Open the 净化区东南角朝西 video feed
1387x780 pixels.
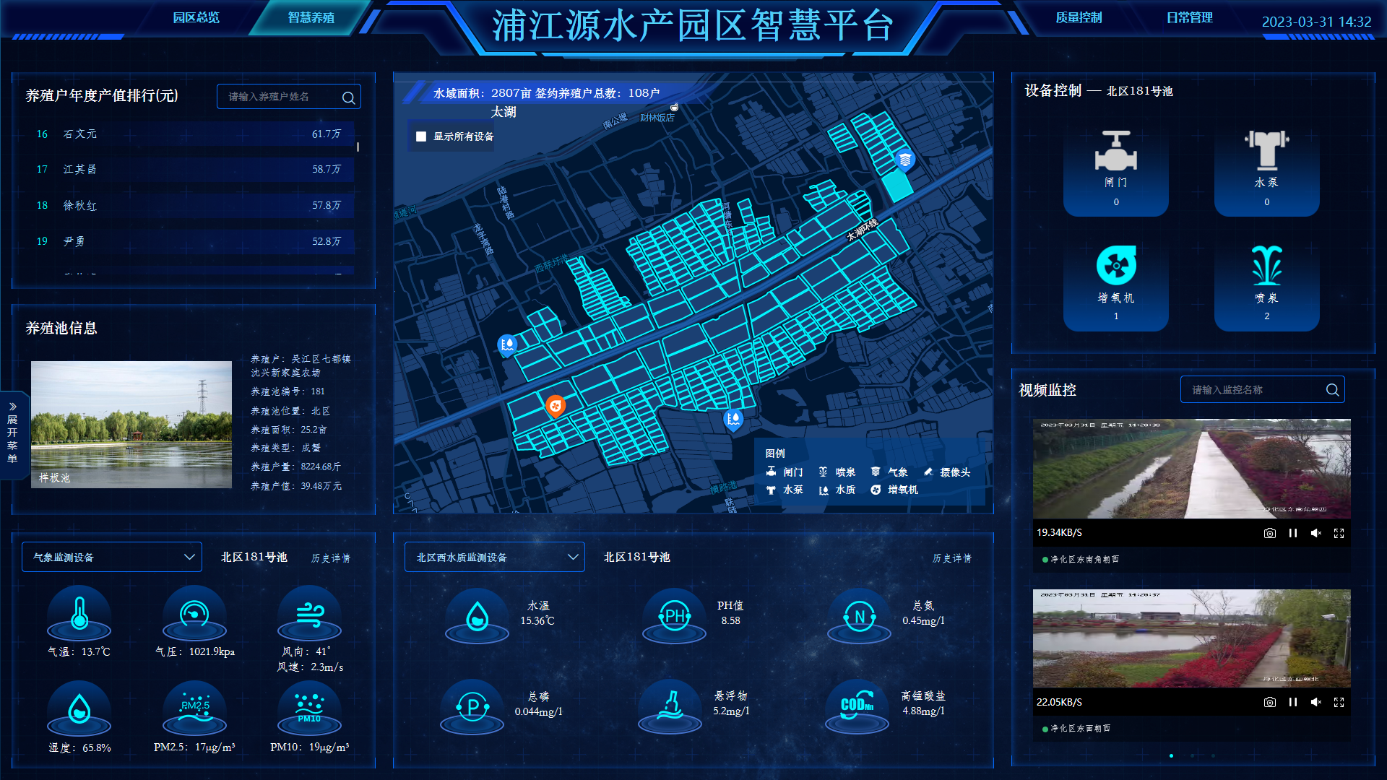point(1191,469)
